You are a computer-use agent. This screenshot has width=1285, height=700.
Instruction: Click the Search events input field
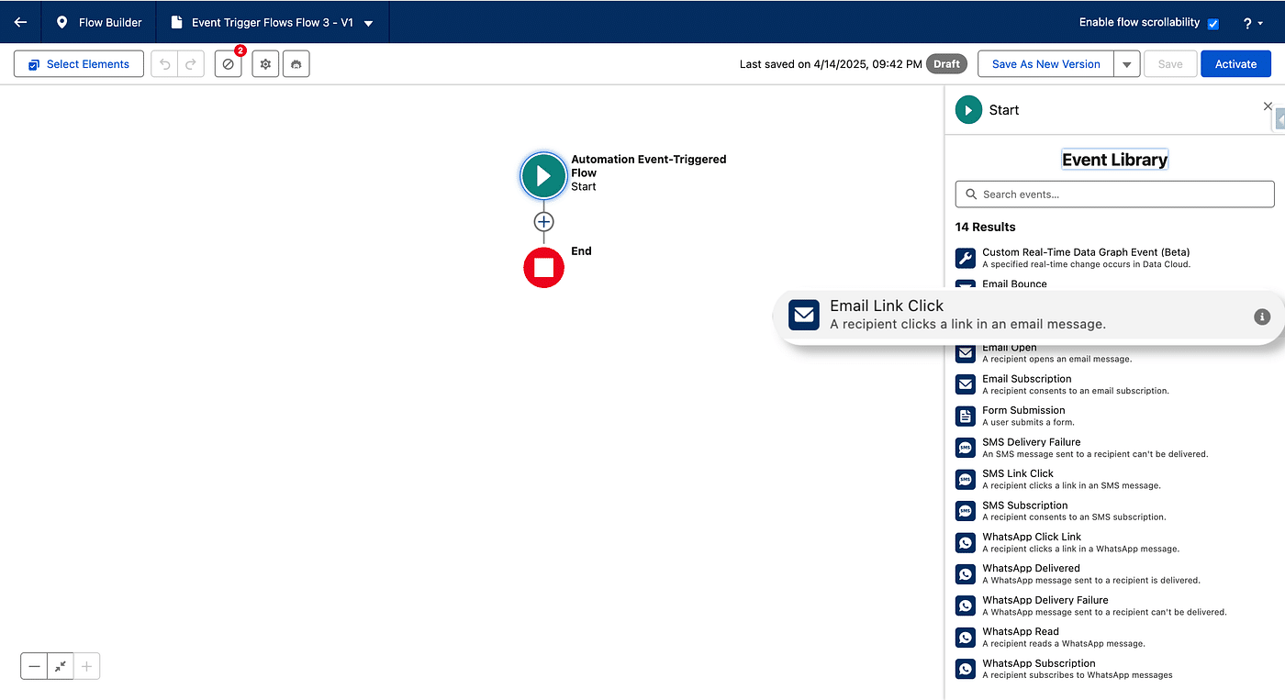click(1114, 194)
